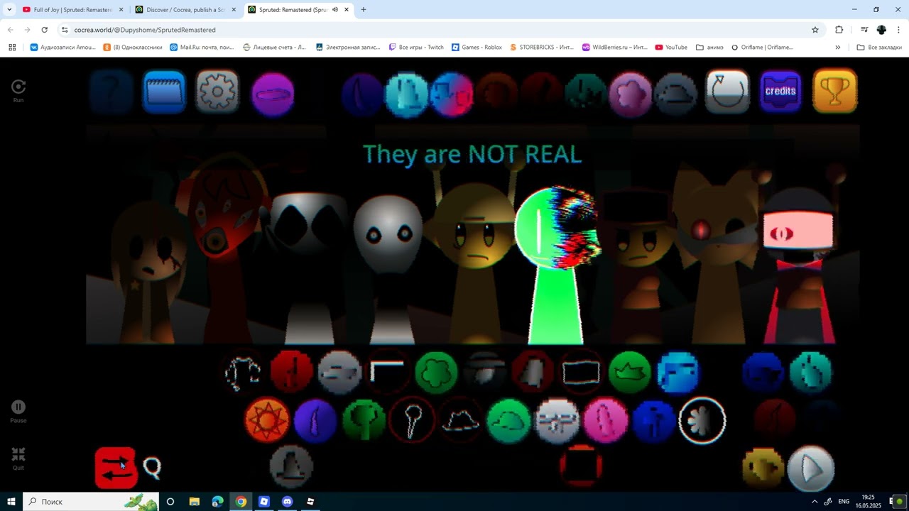Select the green glitched character

pyautogui.click(x=558, y=265)
